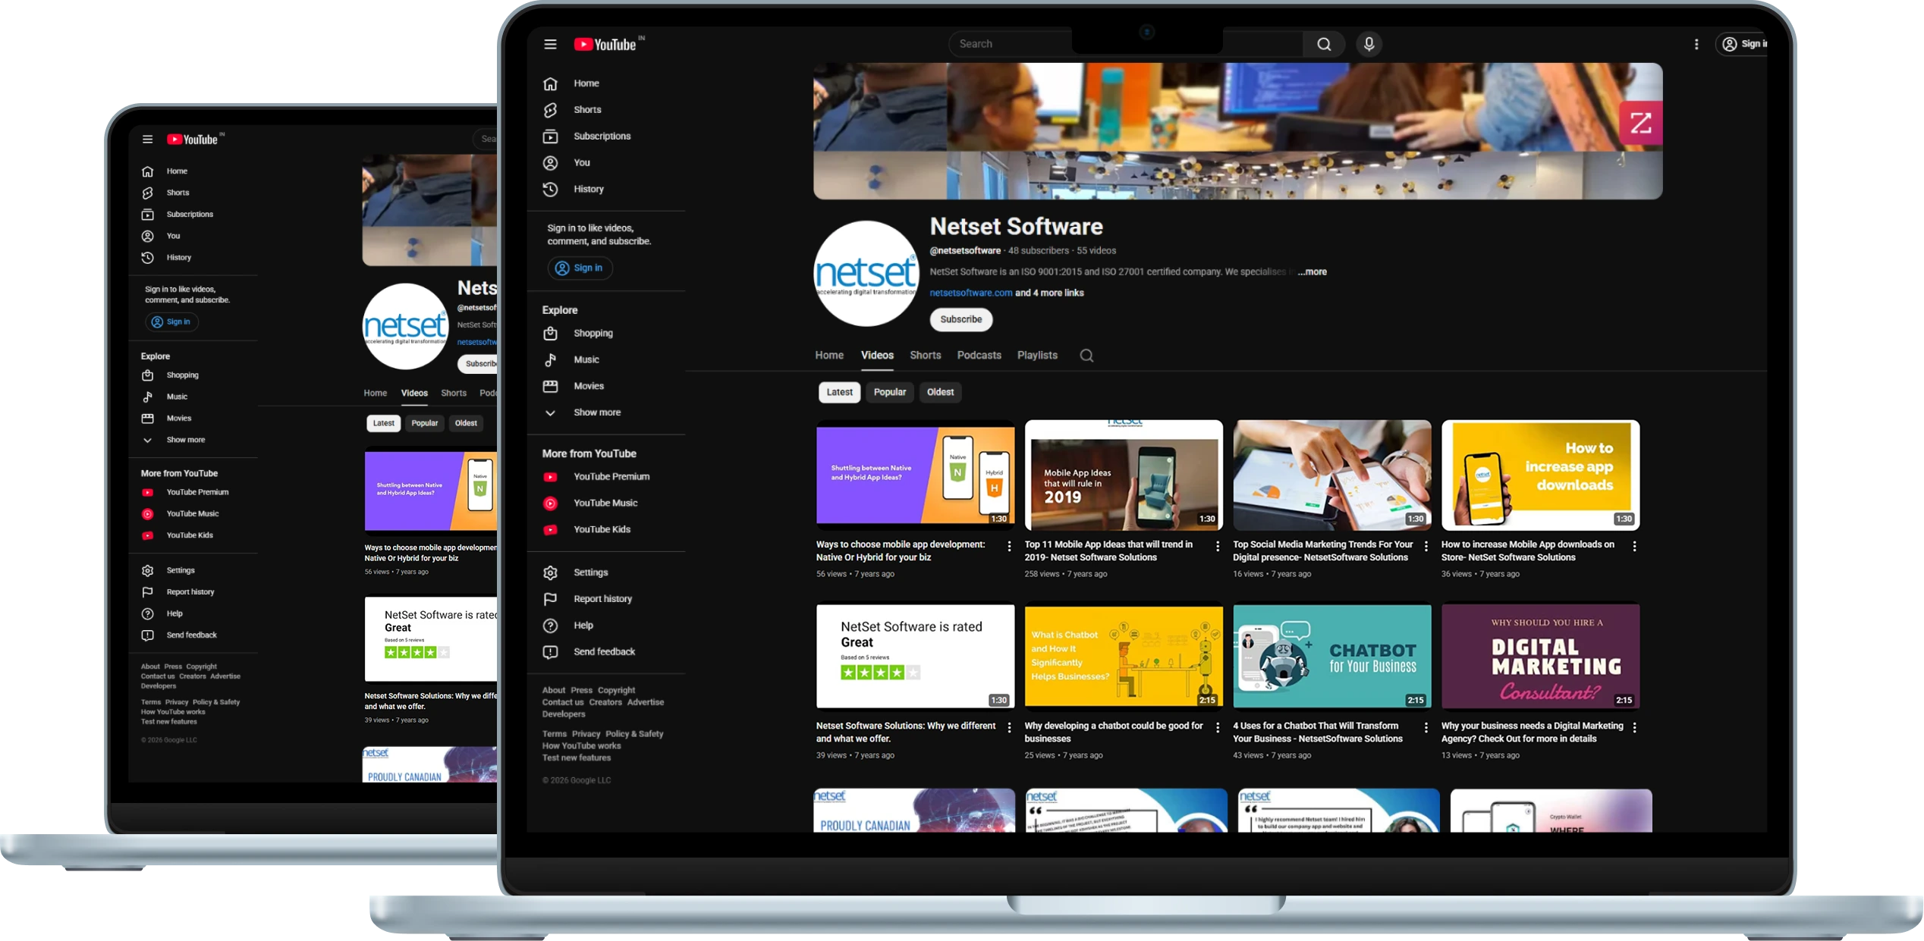Click the channel search magnifier beside Playlists
1924x941 pixels.
1086,356
